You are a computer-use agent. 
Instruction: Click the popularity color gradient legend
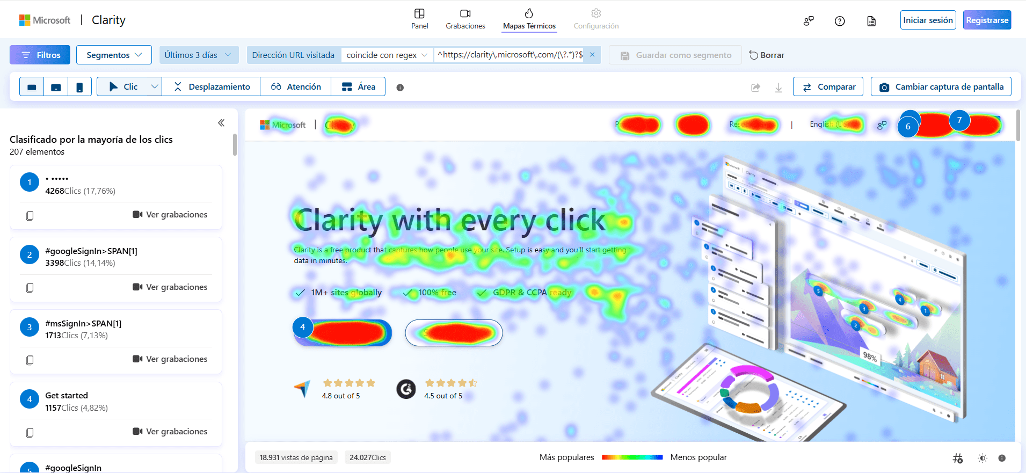[632, 457]
